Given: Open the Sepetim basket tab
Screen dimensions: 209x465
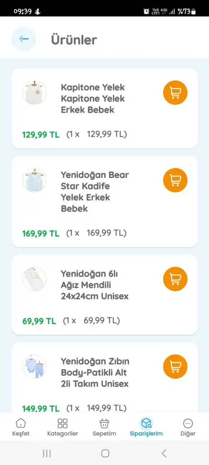Looking at the screenshot, I should click(104, 427).
